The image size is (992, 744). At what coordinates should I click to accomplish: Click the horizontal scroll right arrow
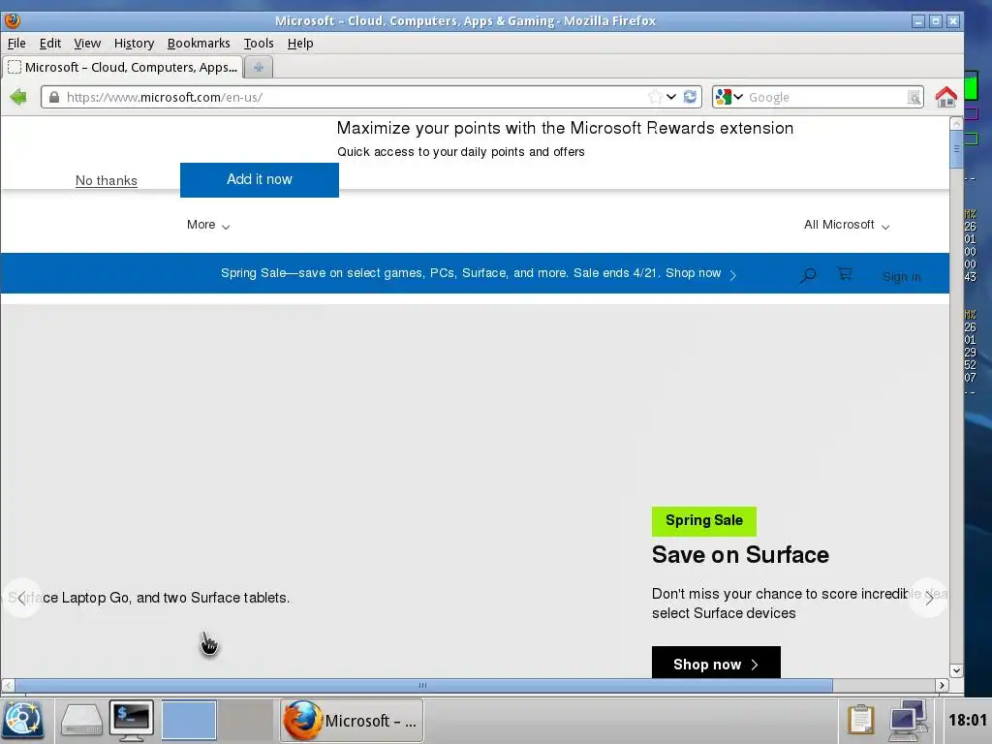tap(942, 685)
